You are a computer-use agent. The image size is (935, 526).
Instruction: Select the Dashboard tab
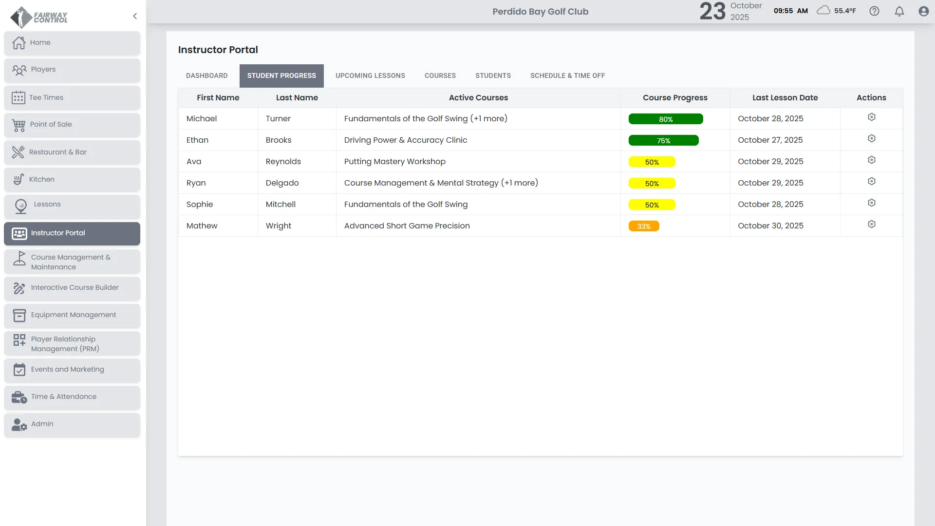206,75
